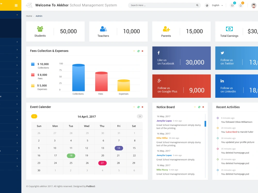Click the LinkedIn icon
The width and height of the screenshot is (258, 193).
point(222,81)
